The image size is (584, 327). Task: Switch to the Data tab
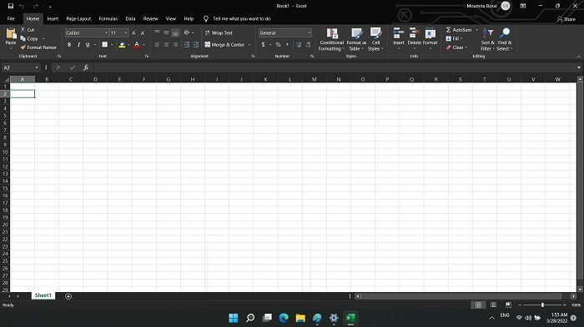(130, 18)
